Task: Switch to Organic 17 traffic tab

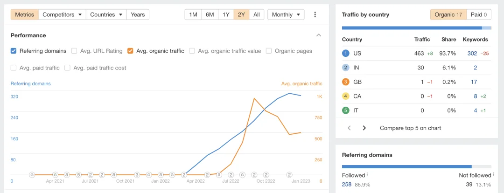Action: (448, 14)
